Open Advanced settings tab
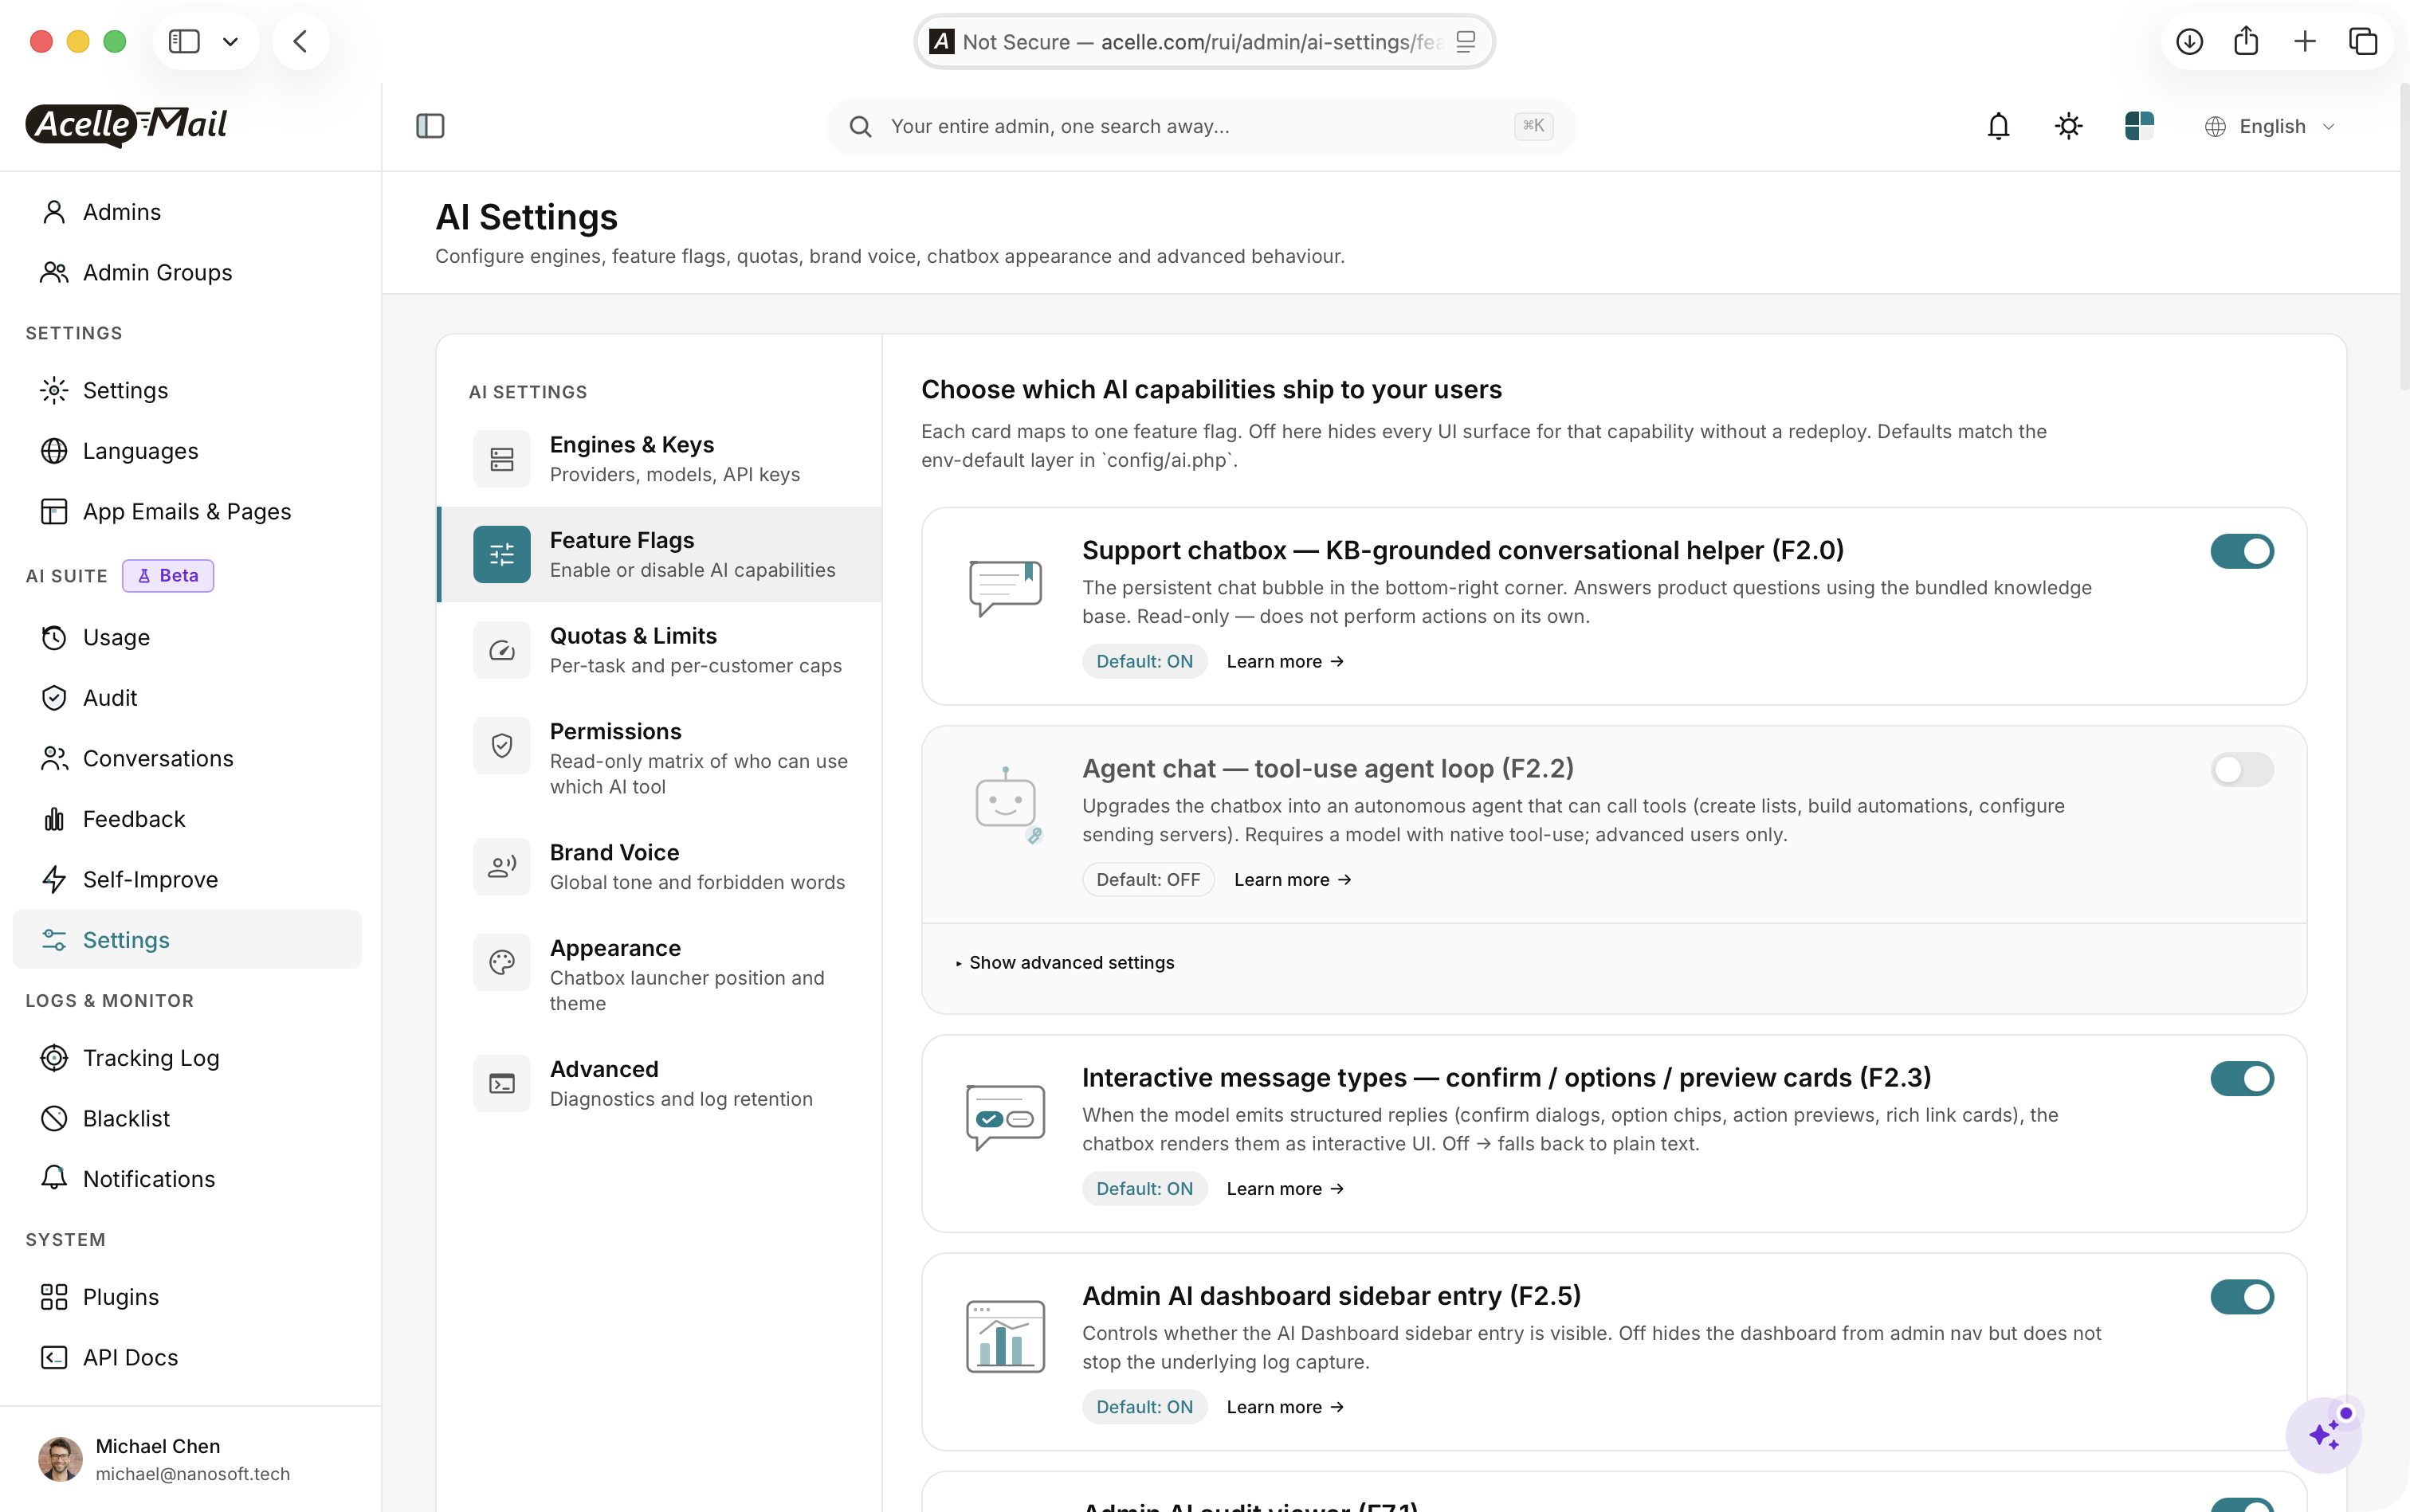The image size is (2410, 1512). pyautogui.click(x=659, y=1084)
